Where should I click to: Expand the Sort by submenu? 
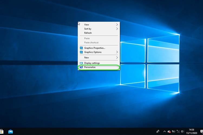99,29
